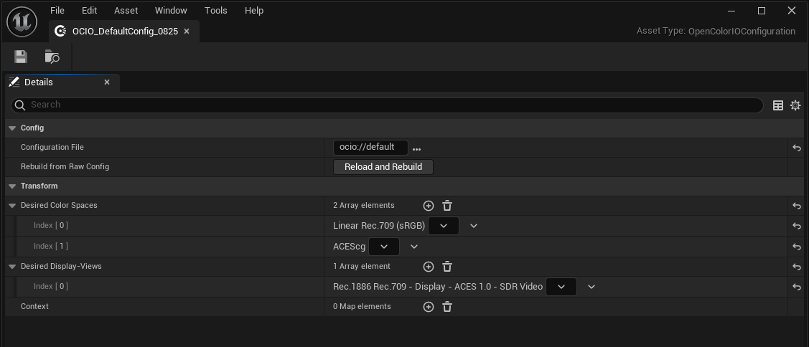Screen dimensions: 809x347
Task: Open the ACEScg color space dropdown
Action: (384, 247)
